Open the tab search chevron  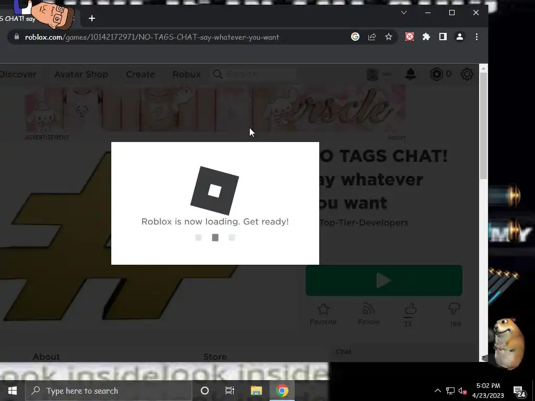click(404, 13)
